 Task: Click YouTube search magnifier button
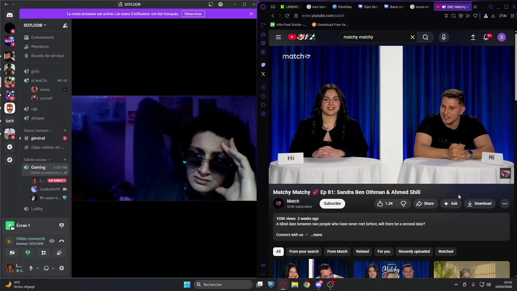(425, 37)
